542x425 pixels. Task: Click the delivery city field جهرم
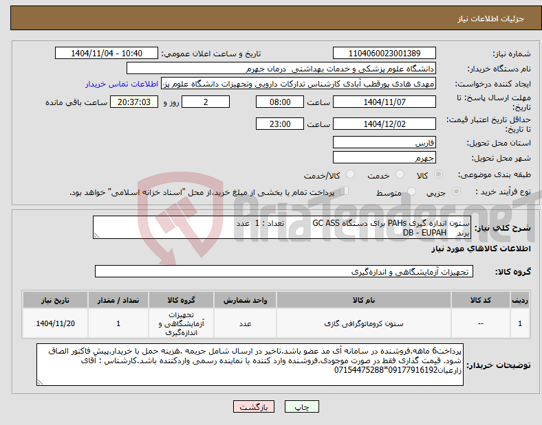click(384, 157)
